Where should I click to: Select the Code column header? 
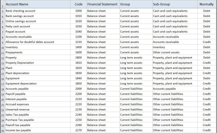(78, 4)
